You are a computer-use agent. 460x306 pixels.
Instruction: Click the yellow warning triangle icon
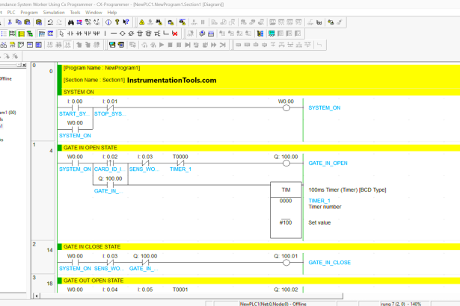click(141, 22)
